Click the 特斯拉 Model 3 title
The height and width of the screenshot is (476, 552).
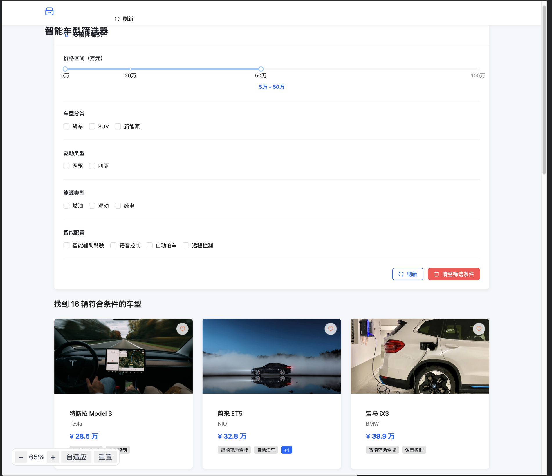pyautogui.click(x=91, y=414)
